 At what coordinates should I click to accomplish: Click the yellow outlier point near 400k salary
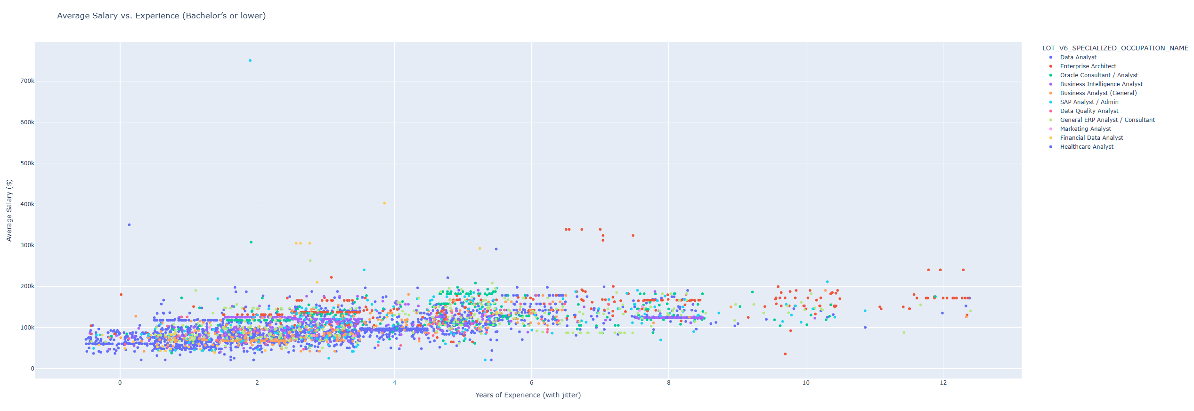(x=384, y=203)
